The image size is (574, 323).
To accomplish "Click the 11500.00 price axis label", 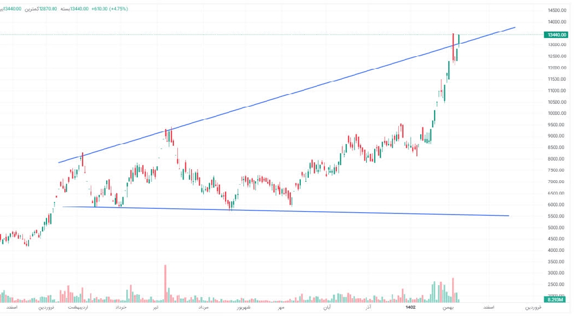I will (x=557, y=79).
